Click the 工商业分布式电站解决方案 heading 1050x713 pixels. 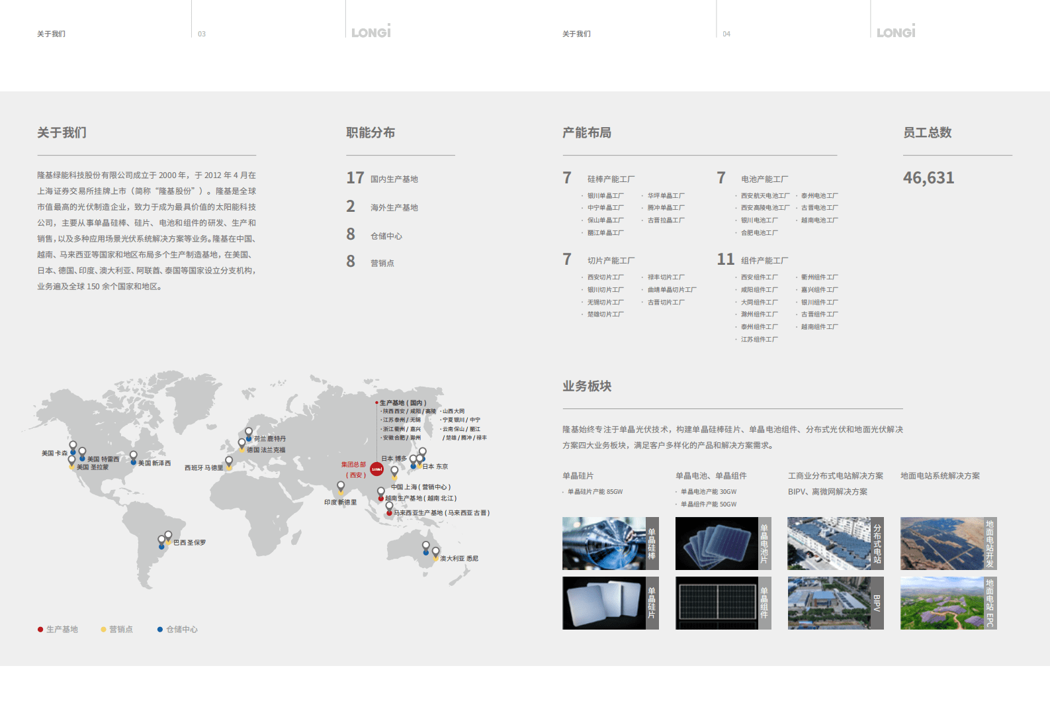pyautogui.click(x=836, y=476)
